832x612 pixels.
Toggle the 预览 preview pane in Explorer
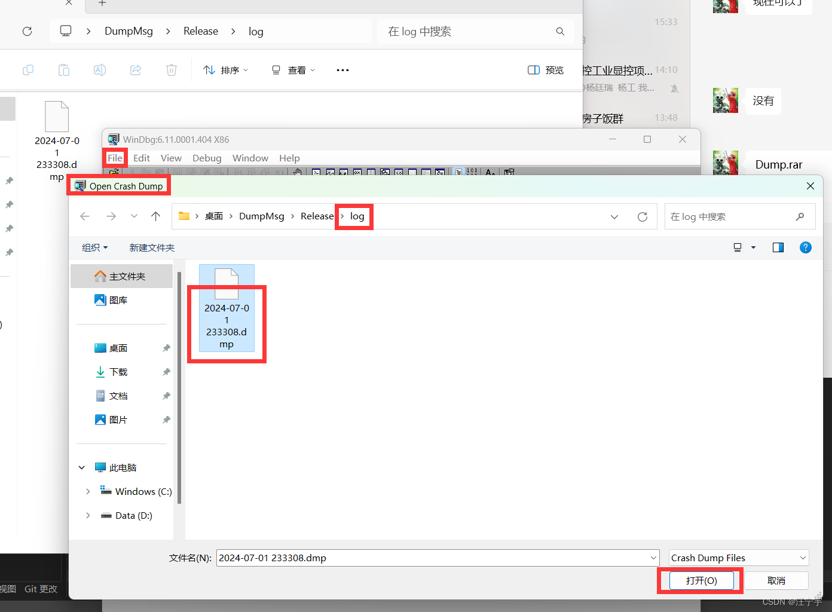pyautogui.click(x=546, y=70)
